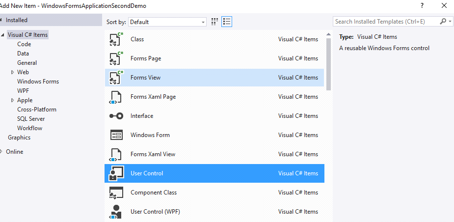Open the Sort by Default dropdown

167,22
